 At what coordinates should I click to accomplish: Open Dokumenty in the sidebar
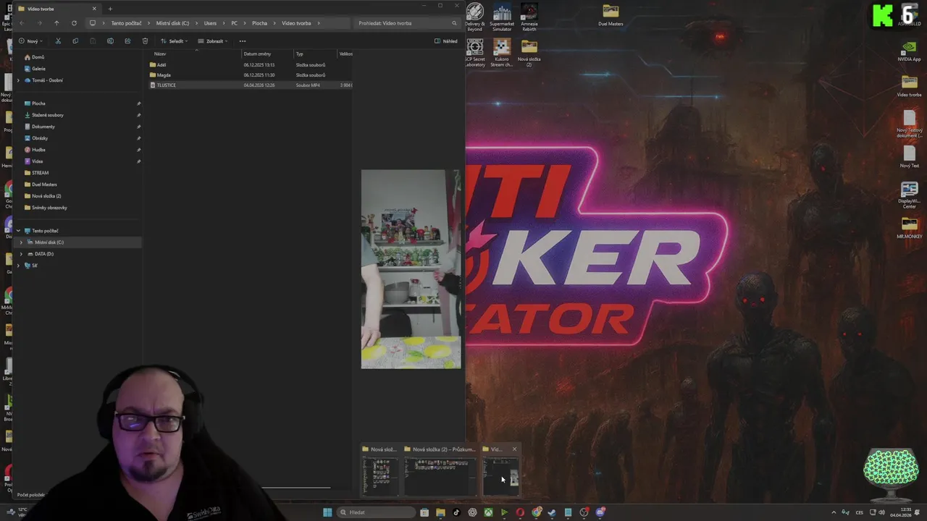point(43,127)
